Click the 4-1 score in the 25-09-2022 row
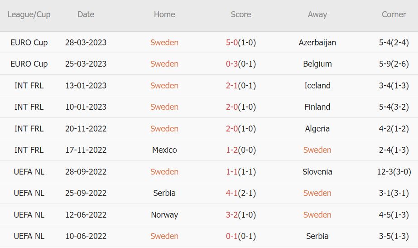The width and height of the screenshot is (418, 248). click(232, 193)
